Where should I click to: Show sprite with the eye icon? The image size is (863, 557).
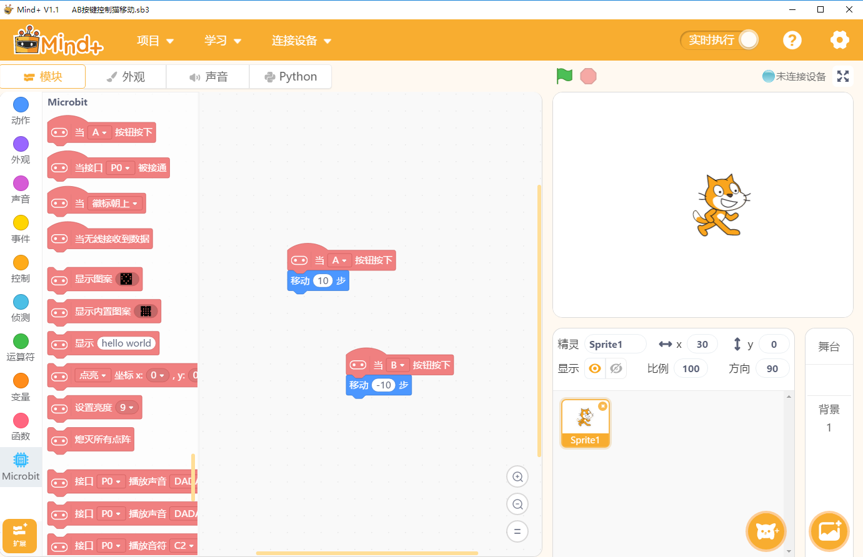tap(595, 368)
